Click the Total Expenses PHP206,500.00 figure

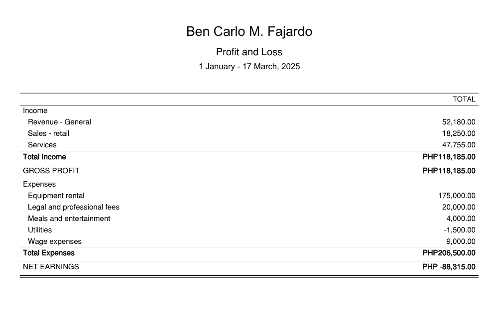[449, 253]
